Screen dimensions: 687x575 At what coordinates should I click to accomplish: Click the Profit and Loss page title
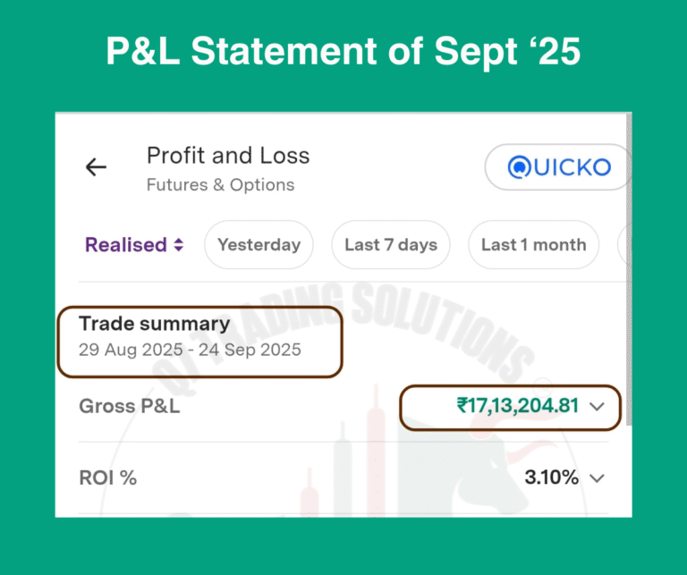228,156
